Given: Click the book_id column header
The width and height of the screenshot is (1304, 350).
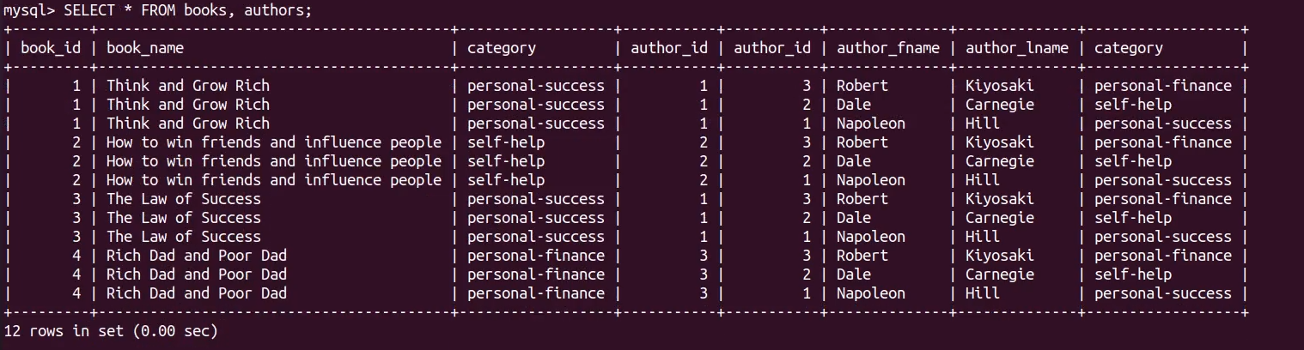Looking at the screenshot, I should 51,48.
